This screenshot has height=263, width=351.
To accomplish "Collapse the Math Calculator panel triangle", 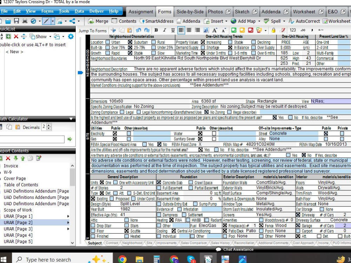I will (x=71, y=119).
